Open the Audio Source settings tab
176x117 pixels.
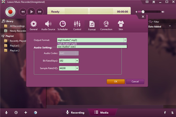click(48, 26)
